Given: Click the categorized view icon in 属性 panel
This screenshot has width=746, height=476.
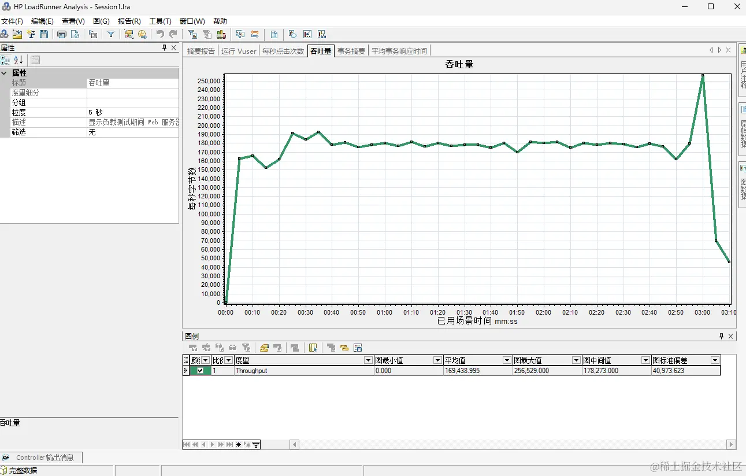Looking at the screenshot, I should point(5,60).
